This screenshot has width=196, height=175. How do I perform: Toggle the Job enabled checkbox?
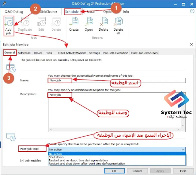pyautogui.click(x=22, y=160)
